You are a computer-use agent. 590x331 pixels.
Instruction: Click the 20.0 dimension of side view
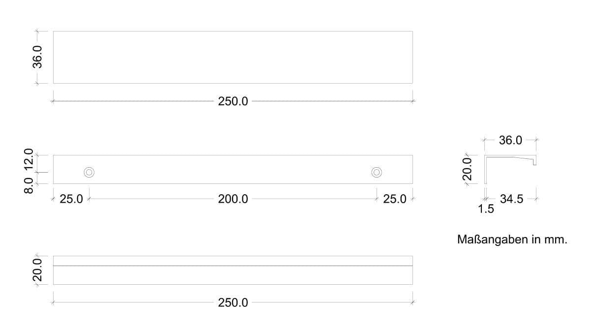click(x=37, y=271)
